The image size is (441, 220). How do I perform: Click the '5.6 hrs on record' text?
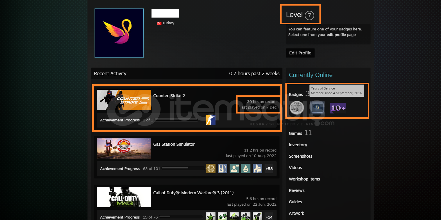pos(261,199)
